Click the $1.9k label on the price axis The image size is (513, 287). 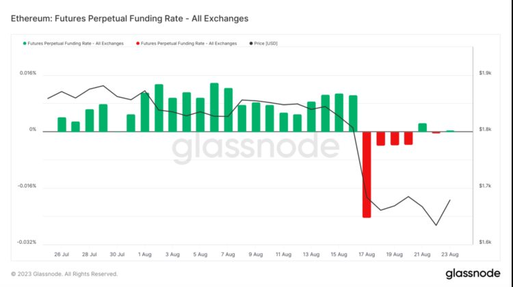point(485,73)
